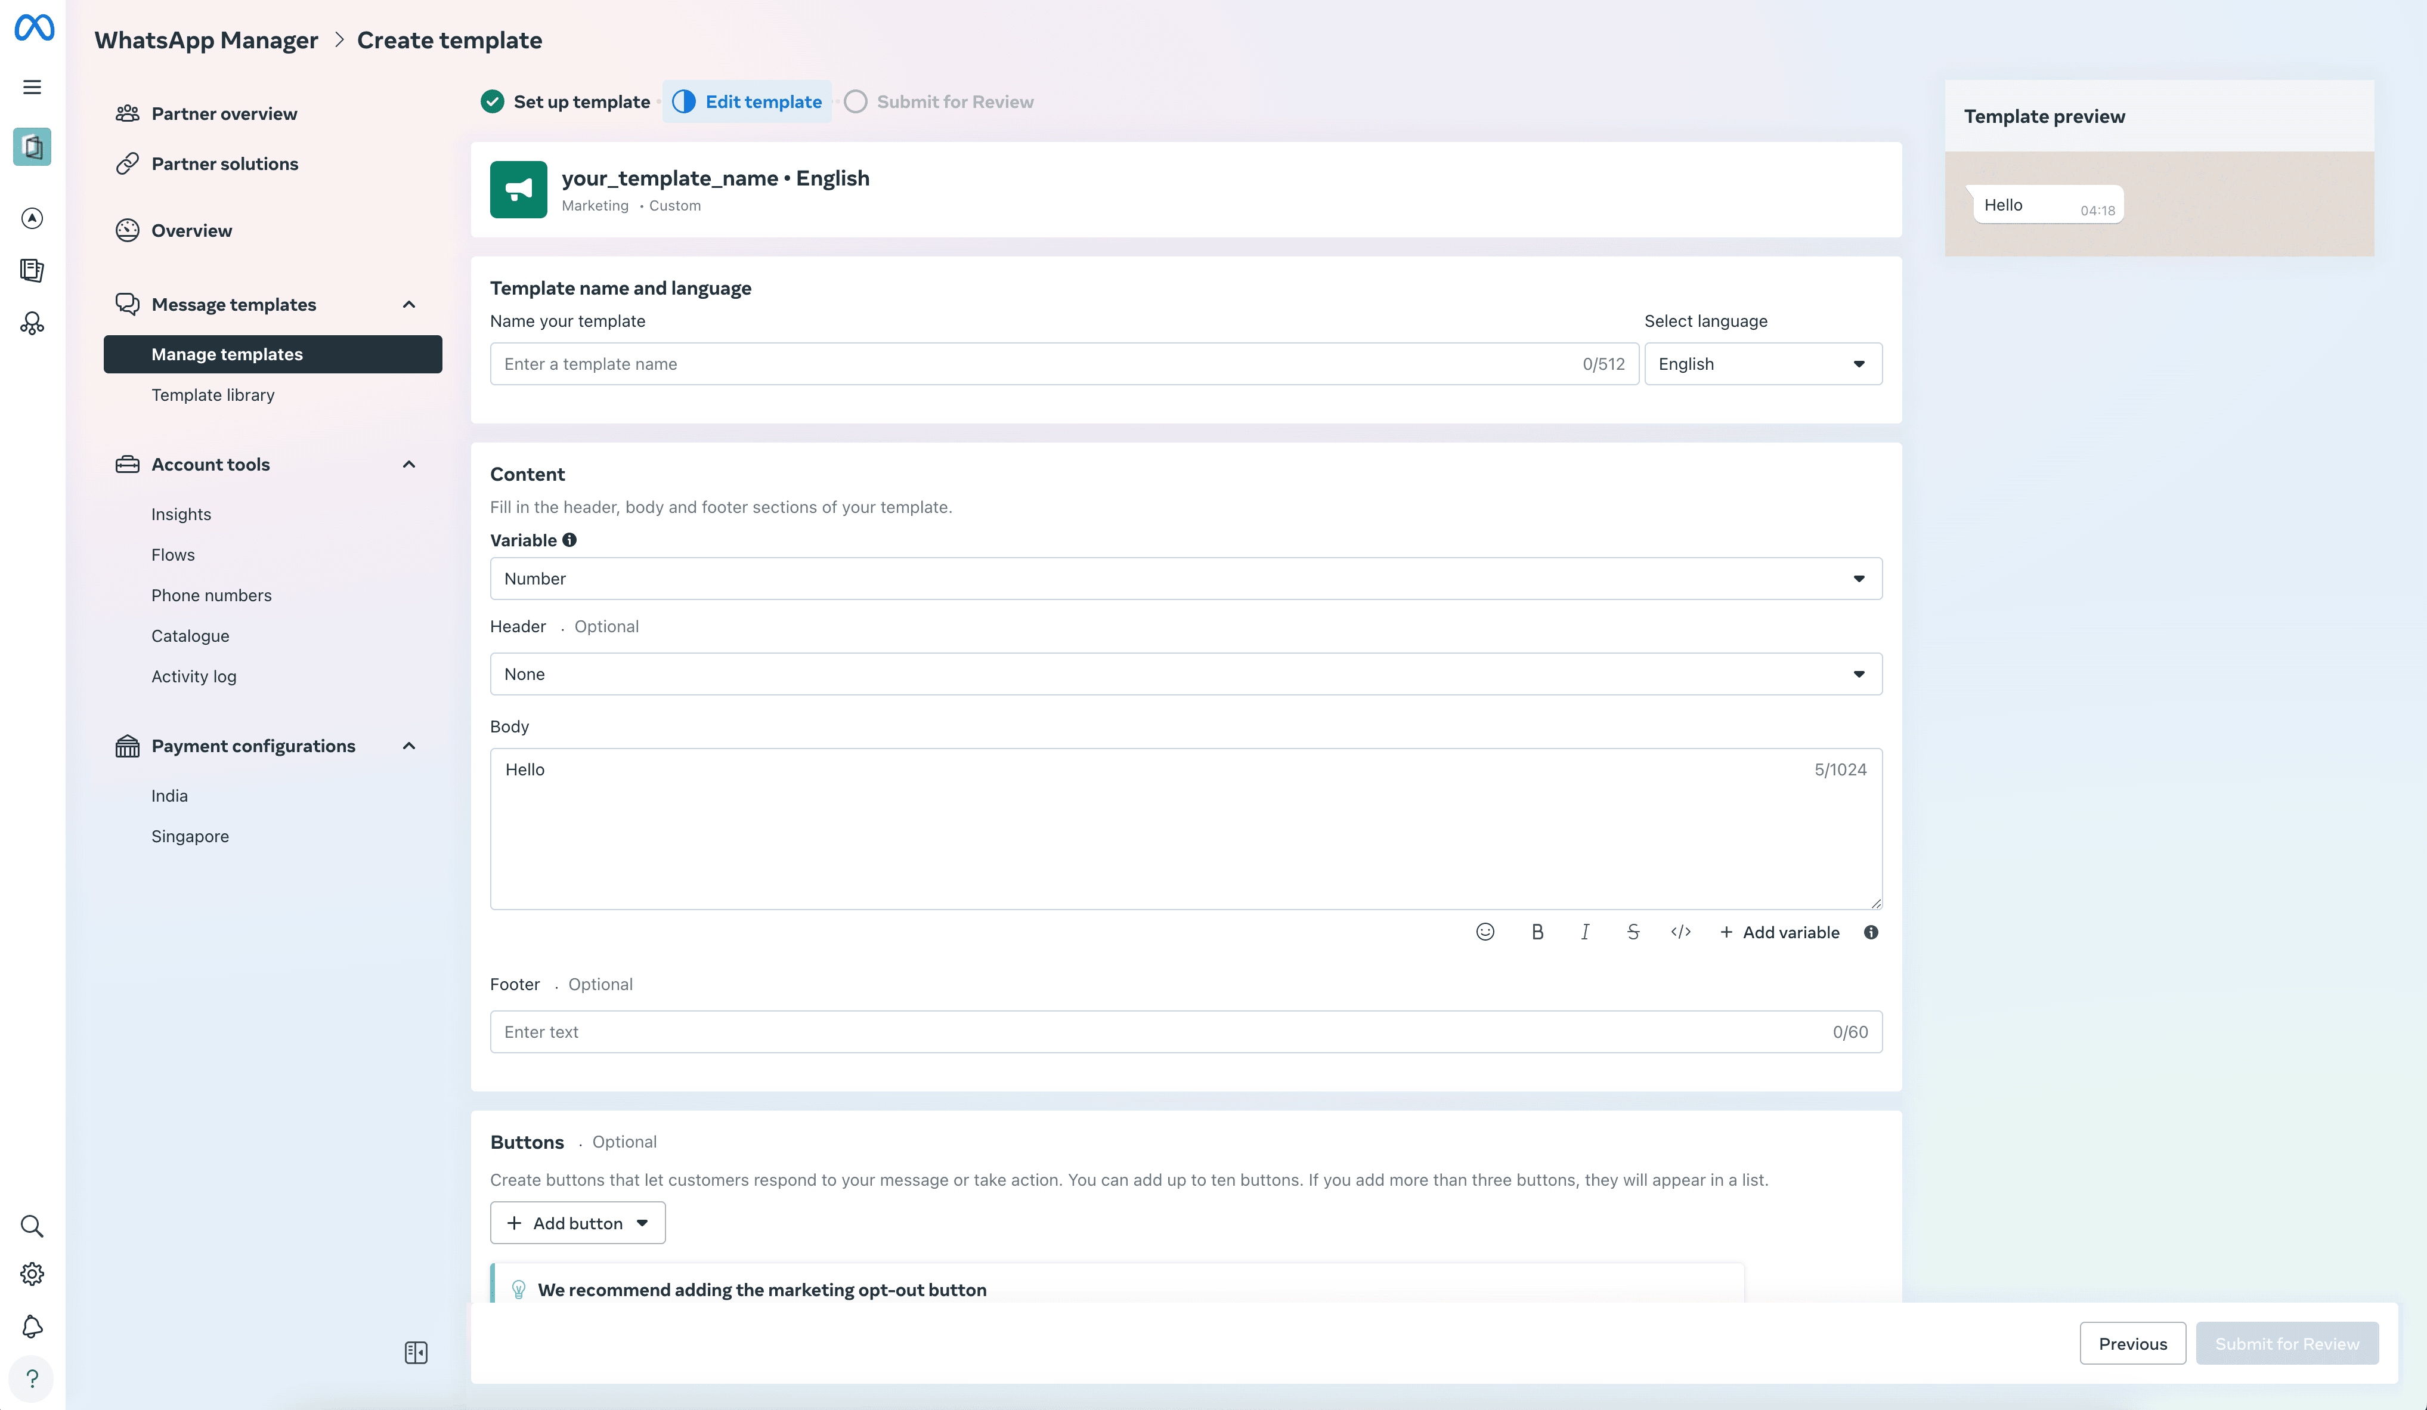This screenshot has height=1410, width=2427.
Task: Open the Select language dropdown
Action: (1763, 364)
